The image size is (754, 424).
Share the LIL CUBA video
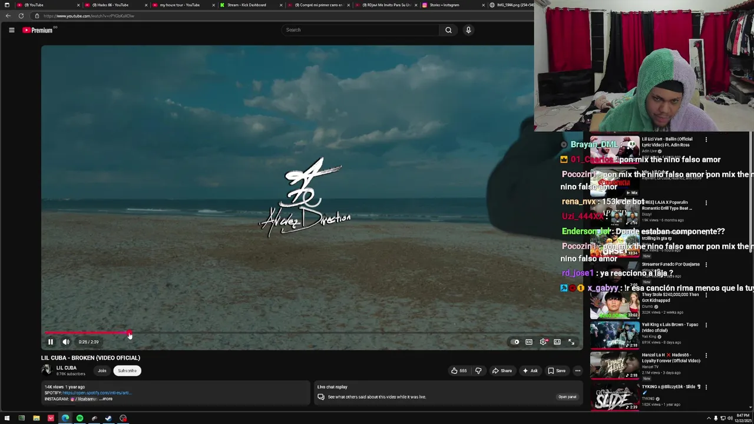502,370
